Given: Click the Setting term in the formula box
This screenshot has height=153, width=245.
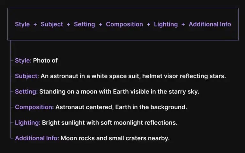Looking at the screenshot, I should click(x=84, y=24).
